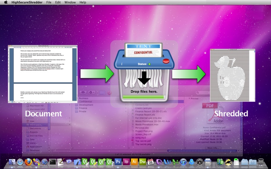Open the HighSecureShredder application menu

pyautogui.click(x=27, y=2)
